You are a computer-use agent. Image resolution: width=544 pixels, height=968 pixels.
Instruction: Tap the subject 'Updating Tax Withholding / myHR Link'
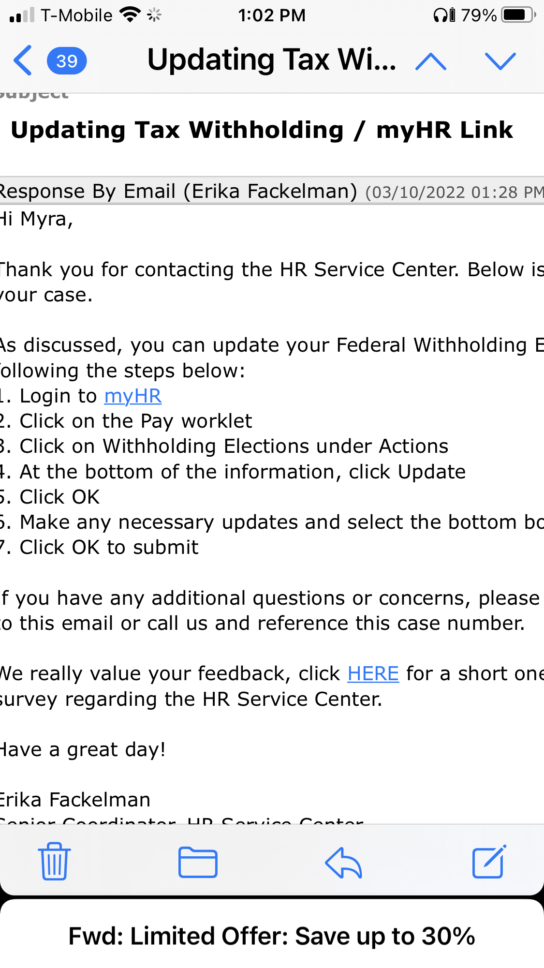click(262, 130)
